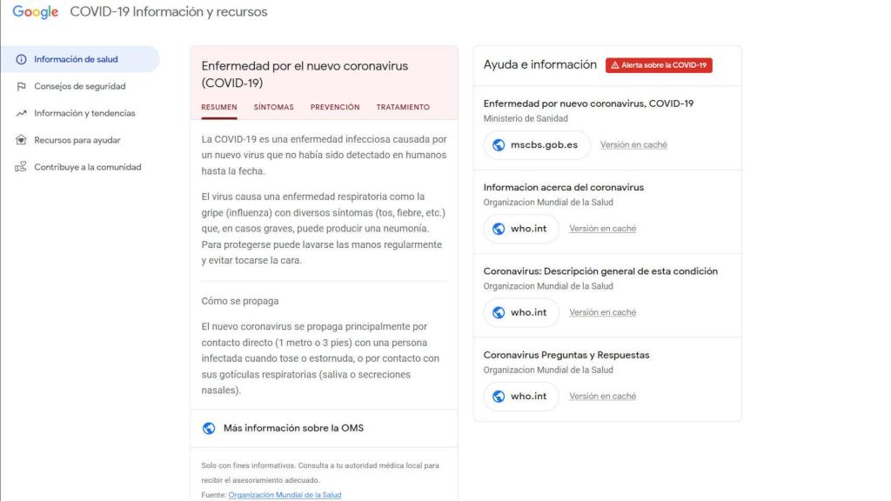
Task: Click heading Coronavirus: Descripción general de esta condición
Action: tap(600, 271)
